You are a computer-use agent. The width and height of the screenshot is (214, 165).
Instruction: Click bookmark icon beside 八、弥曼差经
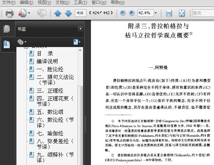(32, 141)
